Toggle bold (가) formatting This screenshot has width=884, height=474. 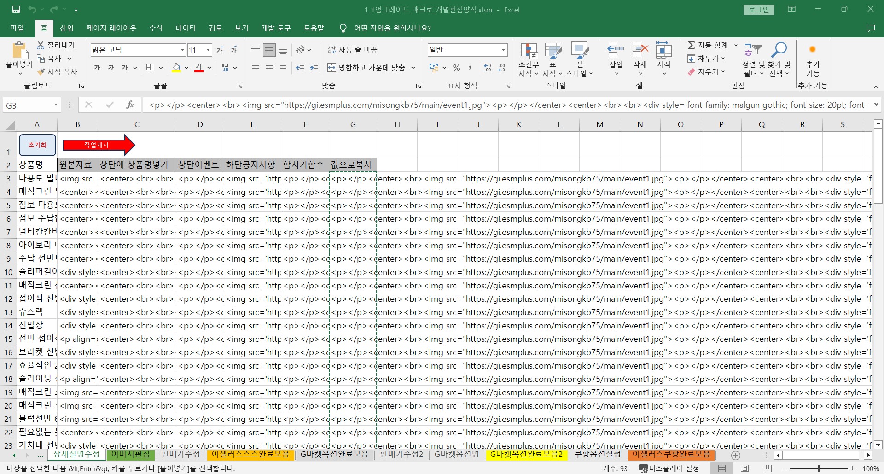tap(97, 68)
